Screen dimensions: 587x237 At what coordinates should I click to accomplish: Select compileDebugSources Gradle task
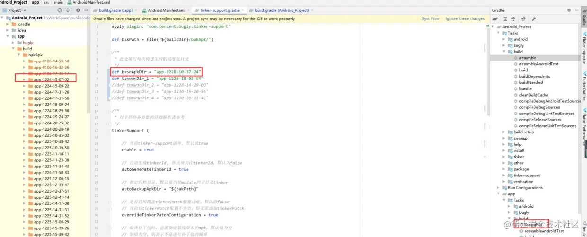pyautogui.click(x=539, y=107)
